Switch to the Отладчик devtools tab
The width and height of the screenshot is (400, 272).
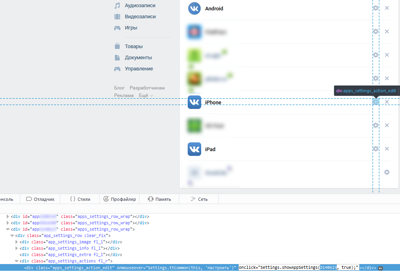tap(40, 199)
